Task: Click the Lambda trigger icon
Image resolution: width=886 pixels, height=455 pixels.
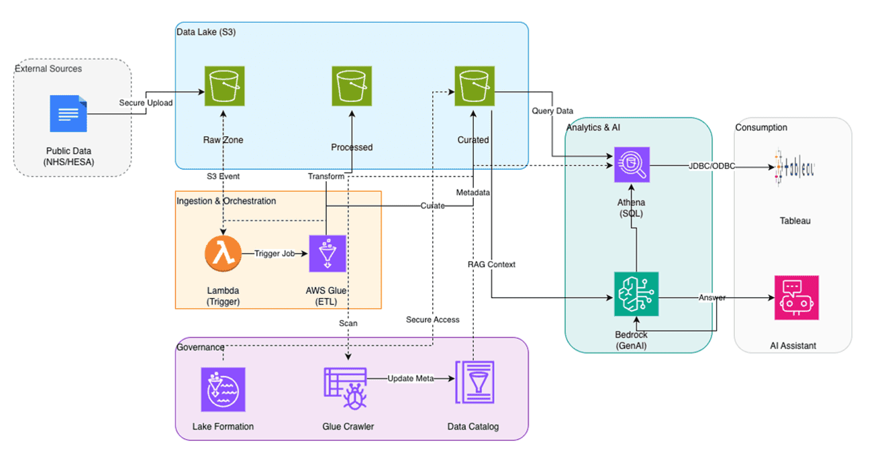Action: tap(223, 253)
